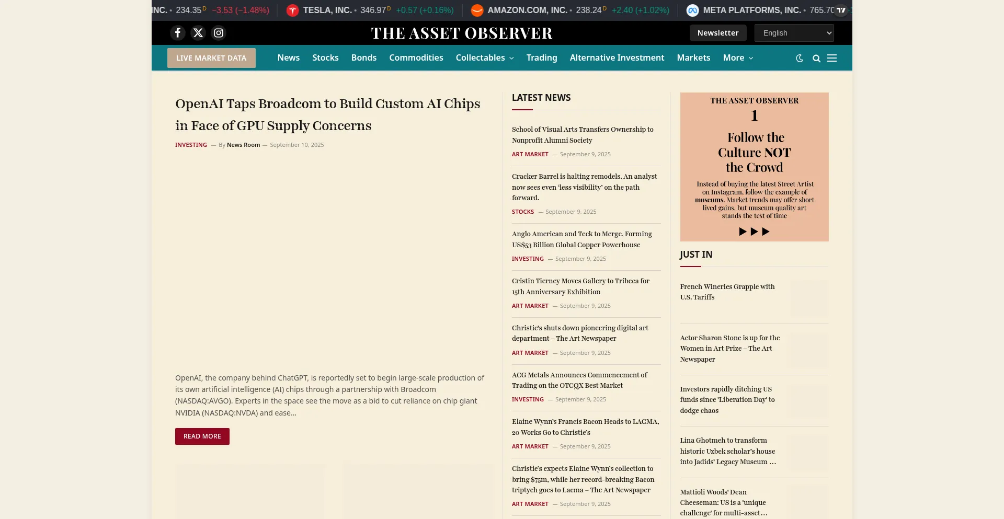This screenshot has height=519, width=1004.
Task: Open Anglo American and Teck article
Action: tap(582, 239)
